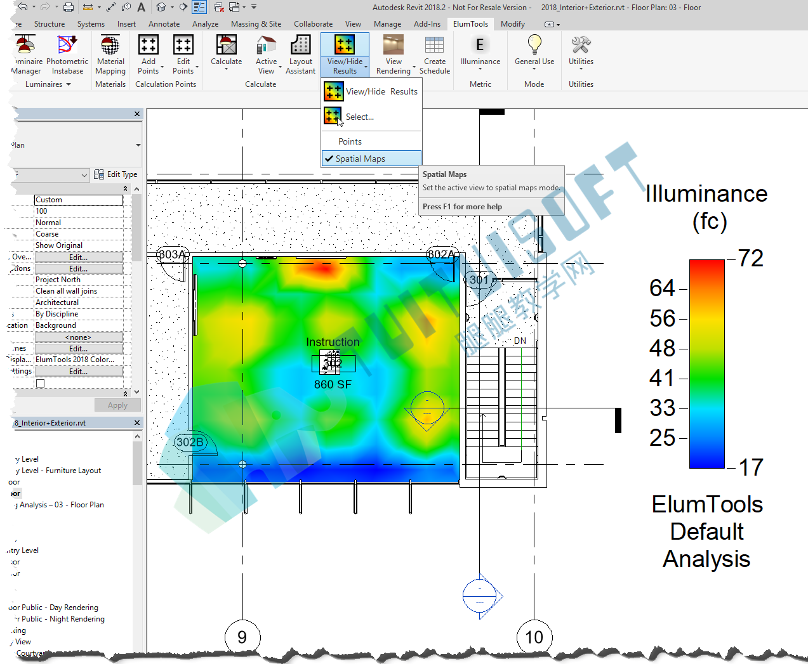Switch to the Annotate ribbon tab
The image size is (808, 664).
[x=164, y=24]
